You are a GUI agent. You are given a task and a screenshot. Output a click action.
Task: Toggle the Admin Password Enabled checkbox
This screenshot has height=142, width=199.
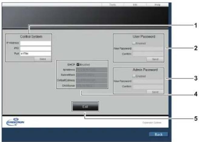134,76
